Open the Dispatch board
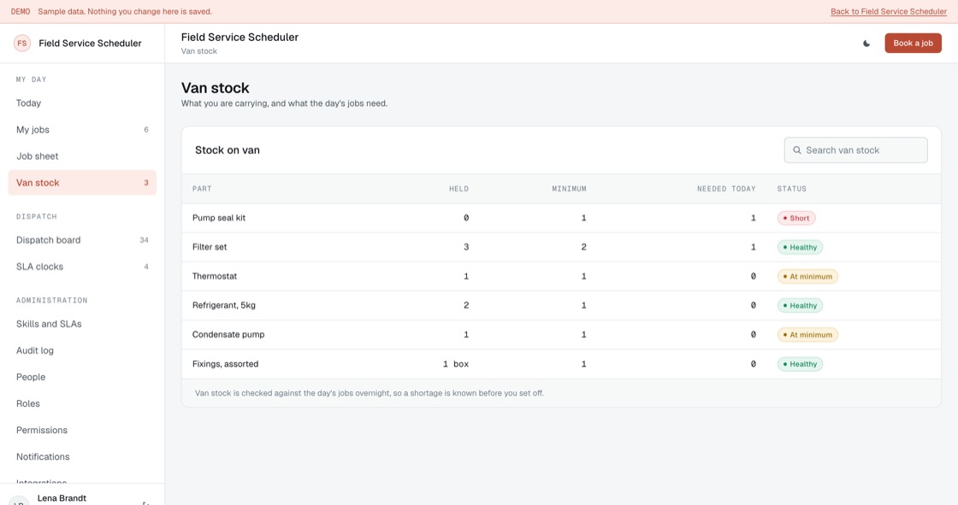 82,240
